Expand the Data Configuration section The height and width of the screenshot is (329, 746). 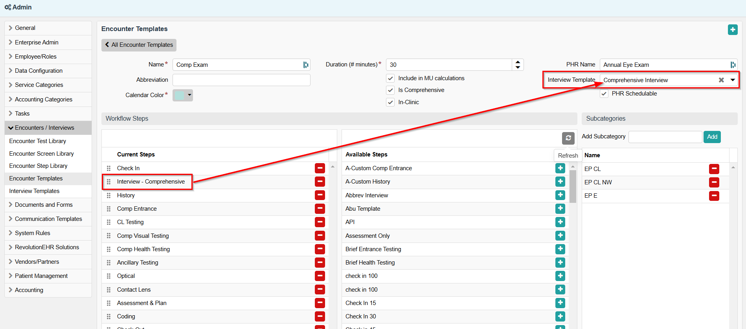(39, 71)
